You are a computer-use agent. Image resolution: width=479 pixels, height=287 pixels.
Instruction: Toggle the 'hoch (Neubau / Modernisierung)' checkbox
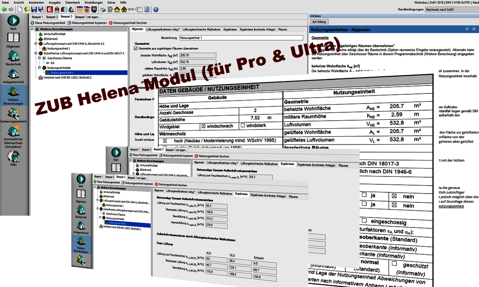[165, 141]
